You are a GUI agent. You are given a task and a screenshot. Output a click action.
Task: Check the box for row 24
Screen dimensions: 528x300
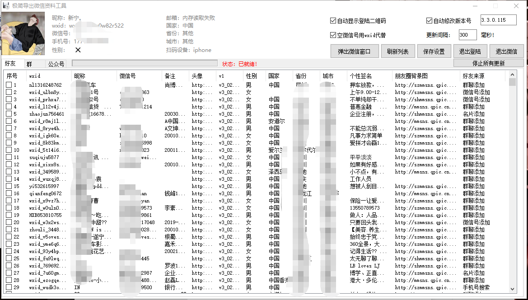[x=9, y=251]
